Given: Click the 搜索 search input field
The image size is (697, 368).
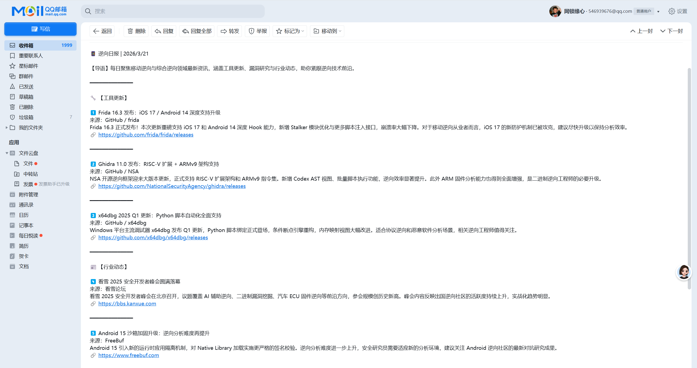Looking at the screenshot, I should (x=177, y=11).
